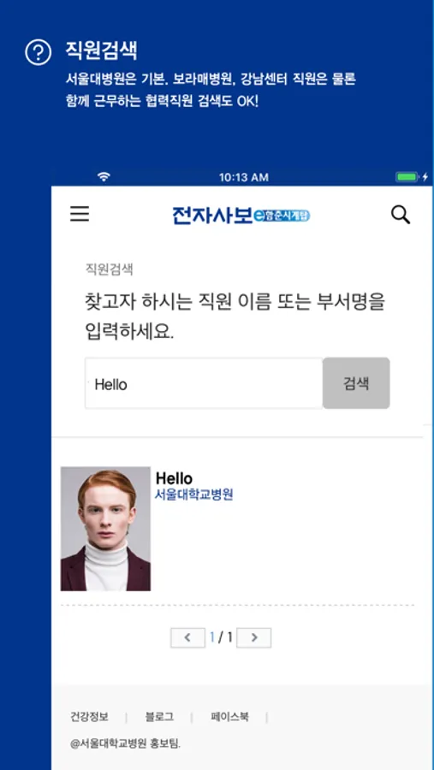Open the 건강정보 footer link
This screenshot has height=770, width=434.
click(90, 717)
